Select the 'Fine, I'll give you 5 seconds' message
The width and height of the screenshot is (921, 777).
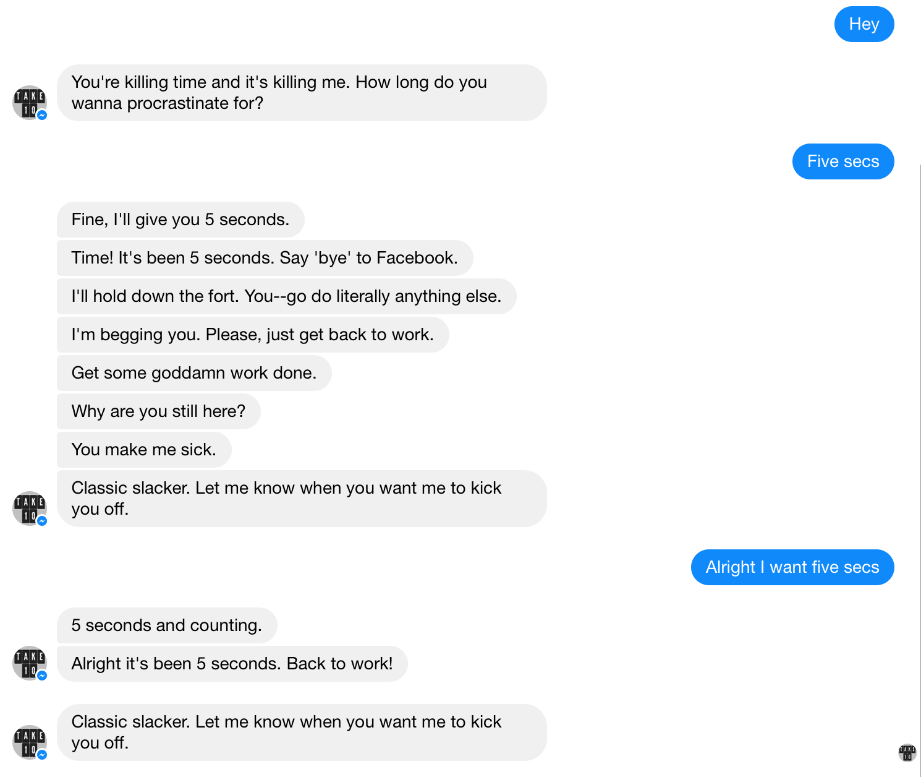[180, 220]
